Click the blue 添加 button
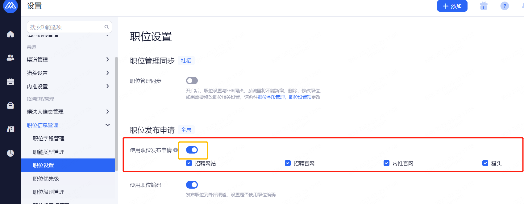 point(452,6)
